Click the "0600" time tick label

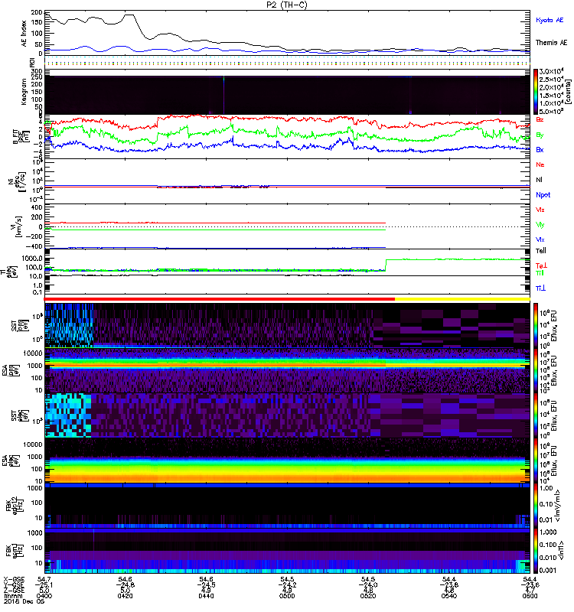click(530, 596)
